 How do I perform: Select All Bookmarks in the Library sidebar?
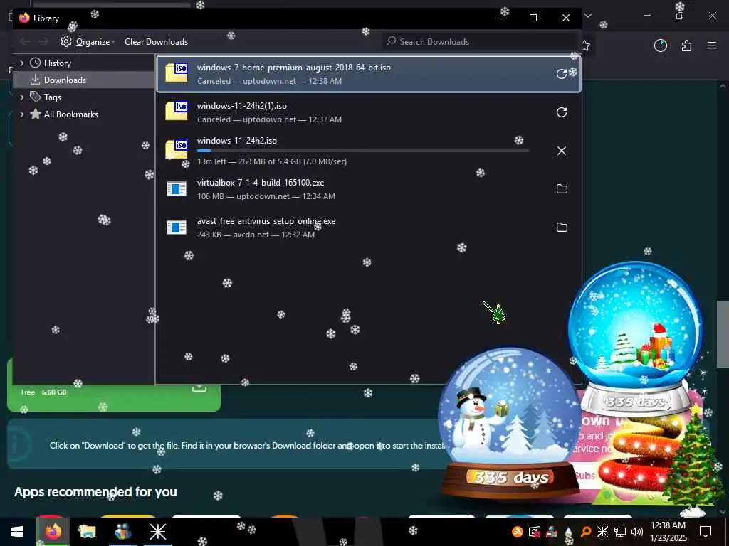pos(70,114)
